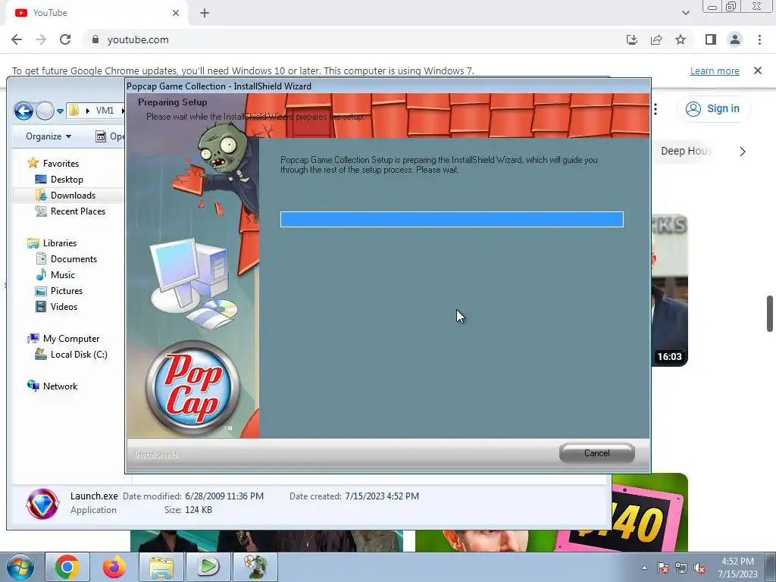This screenshot has width=776, height=582.
Task: Open Chrome install-app icon in address bar
Action: click(632, 39)
